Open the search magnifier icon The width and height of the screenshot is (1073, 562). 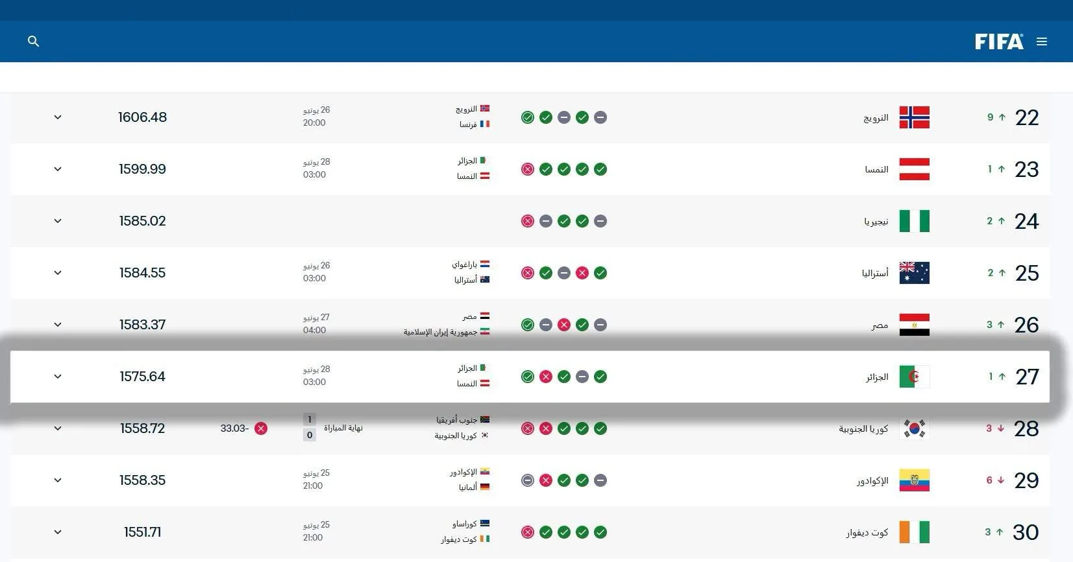coord(34,41)
